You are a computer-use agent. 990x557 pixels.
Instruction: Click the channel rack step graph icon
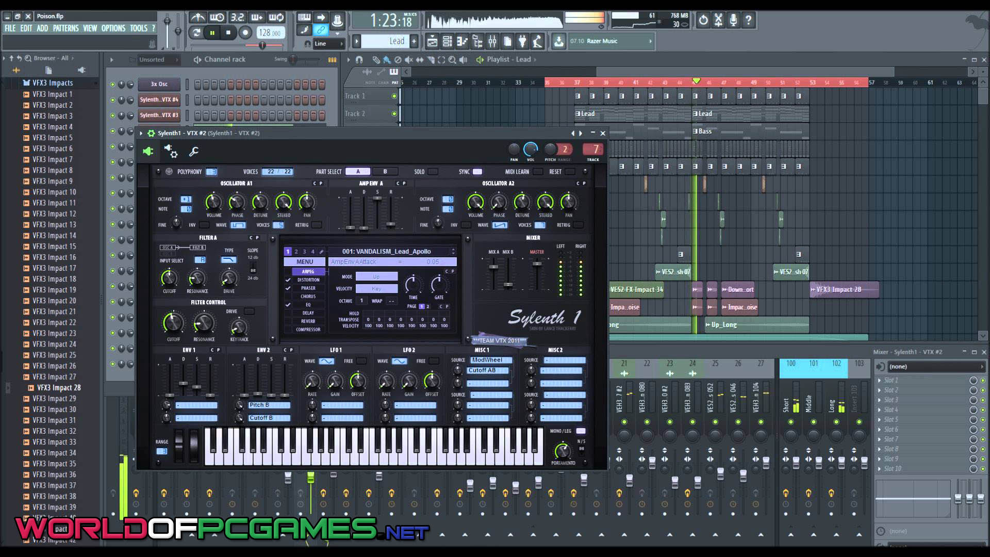(x=332, y=60)
